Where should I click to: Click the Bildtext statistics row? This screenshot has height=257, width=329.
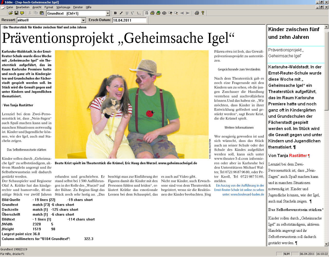click(x=48, y=219)
